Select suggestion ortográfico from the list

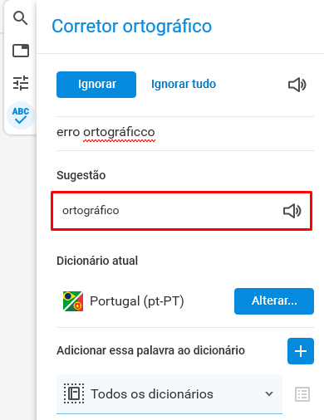[182, 211]
